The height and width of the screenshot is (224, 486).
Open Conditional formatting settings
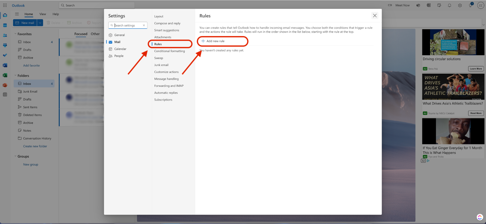[x=170, y=51]
